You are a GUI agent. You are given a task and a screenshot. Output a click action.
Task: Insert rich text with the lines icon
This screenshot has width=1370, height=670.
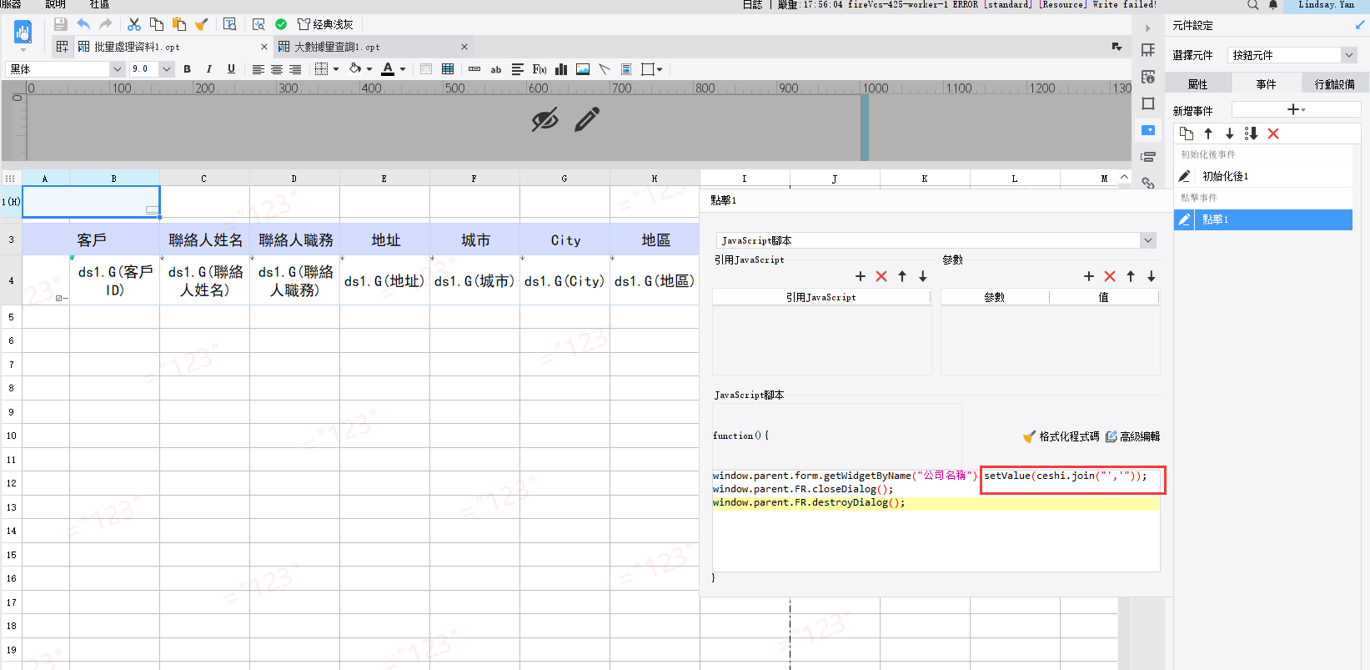(x=518, y=69)
